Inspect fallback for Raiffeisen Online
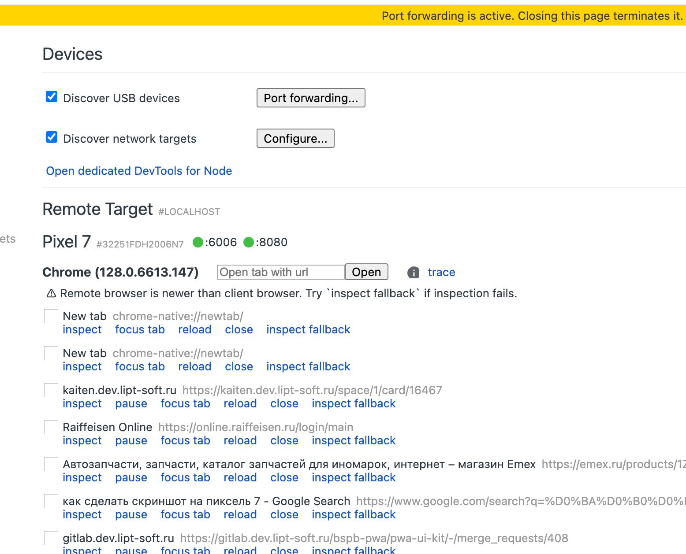Image resolution: width=686 pixels, height=554 pixels. coord(354,440)
